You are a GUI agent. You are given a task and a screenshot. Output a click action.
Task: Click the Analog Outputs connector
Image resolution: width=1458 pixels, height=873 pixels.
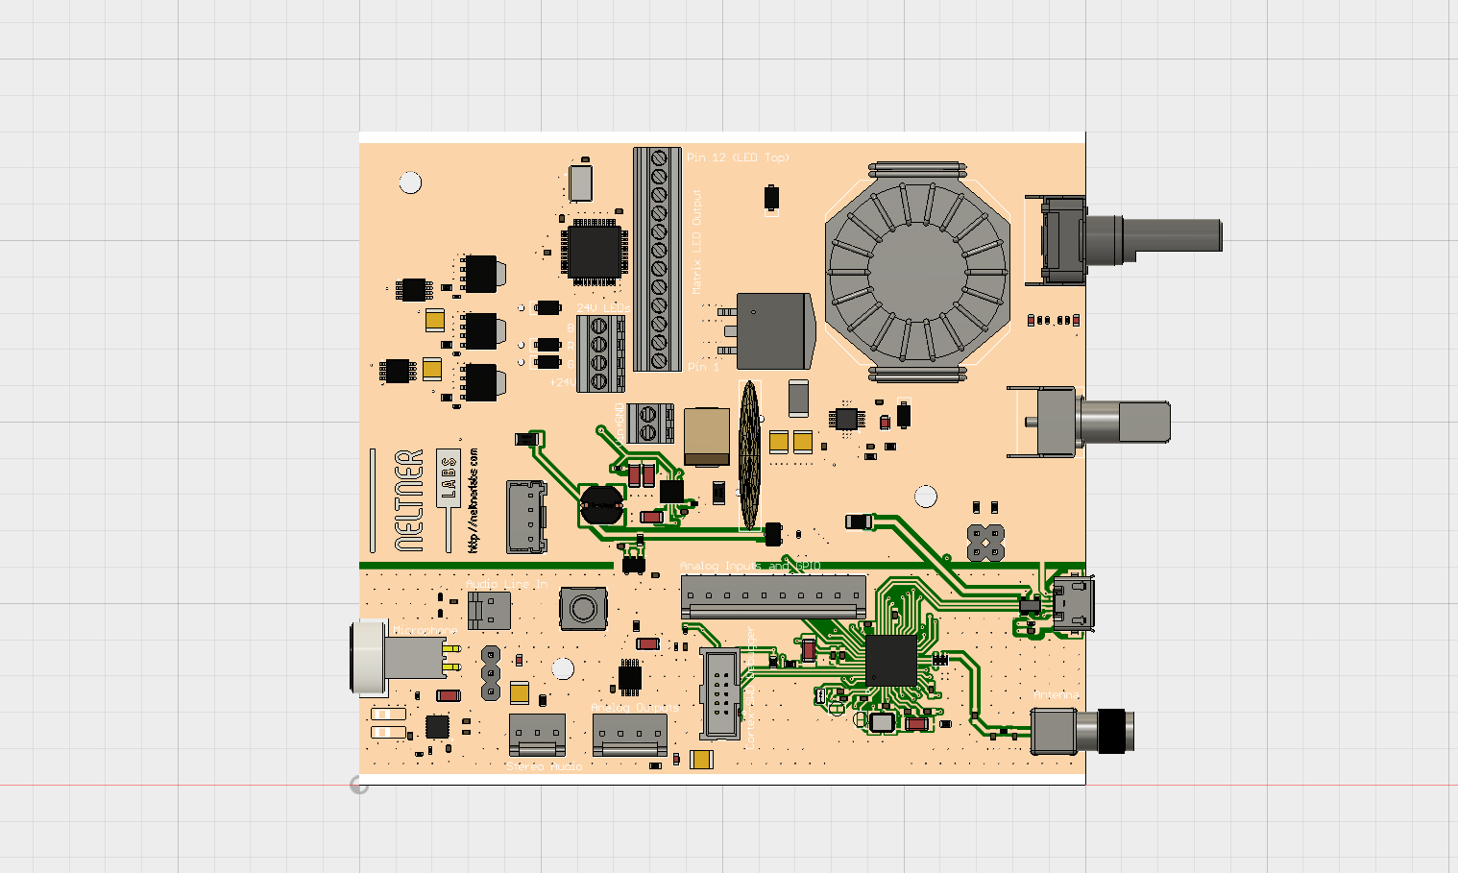click(x=632, y=735)
